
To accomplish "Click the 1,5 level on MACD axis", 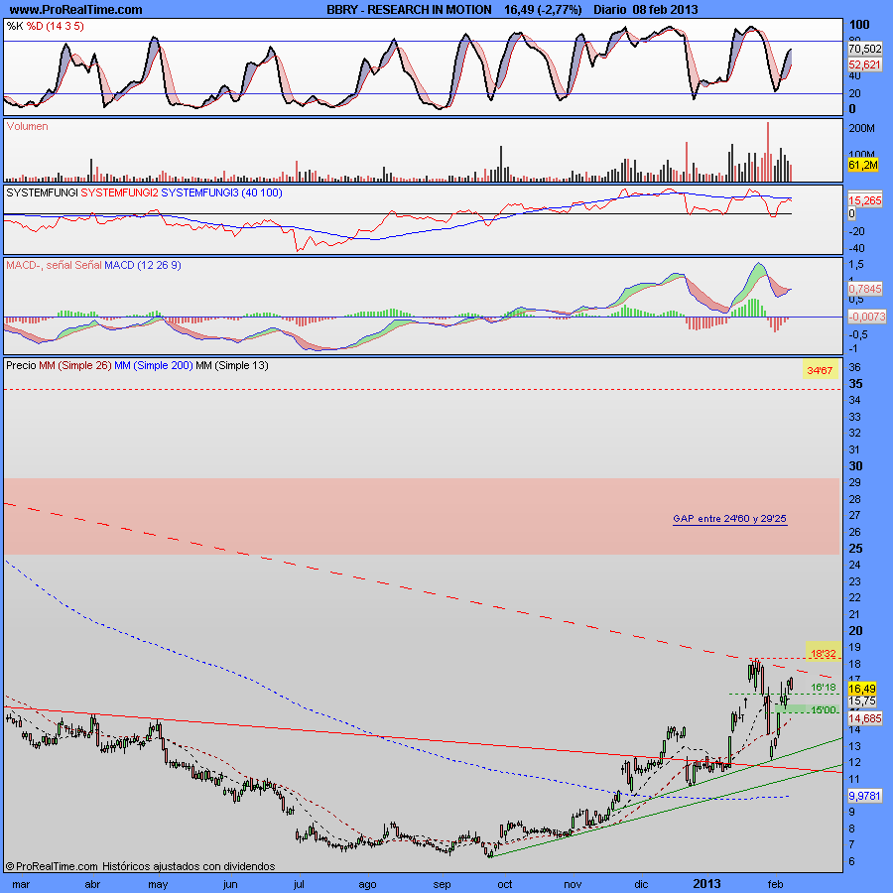I will (x=856, y=264).
